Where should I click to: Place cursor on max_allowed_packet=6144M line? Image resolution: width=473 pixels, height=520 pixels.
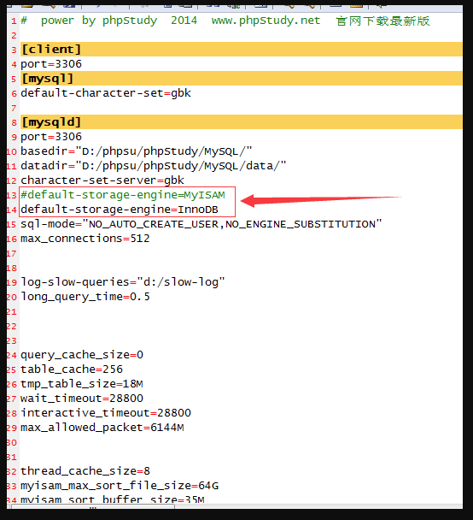102,428
